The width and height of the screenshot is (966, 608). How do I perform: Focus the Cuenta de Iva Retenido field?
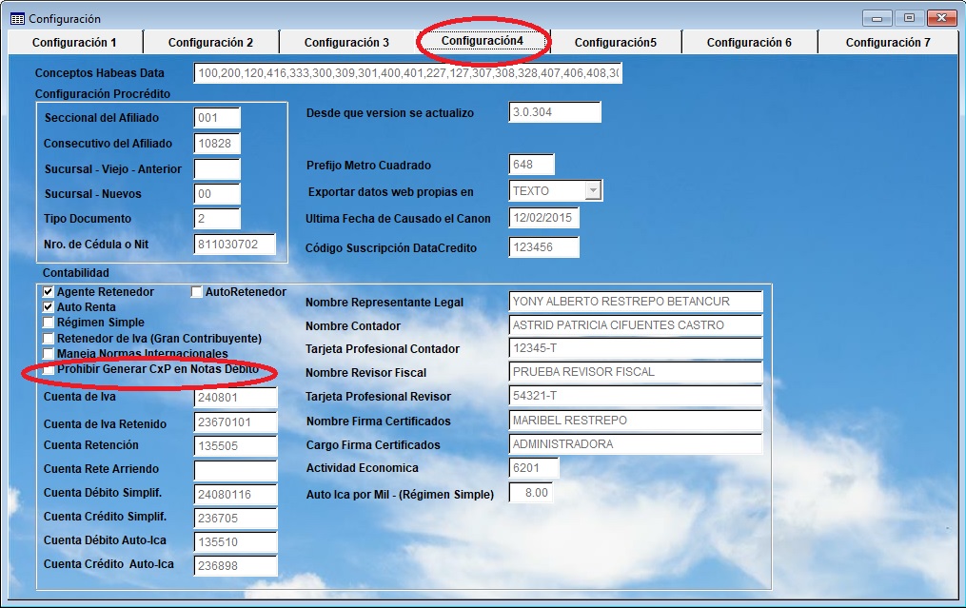(x=235, y=422)
